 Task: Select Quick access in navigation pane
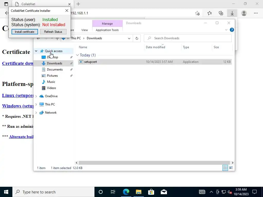click(54, 51)
